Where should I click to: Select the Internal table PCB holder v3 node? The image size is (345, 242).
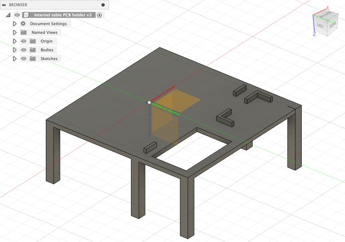pos(63,15)
